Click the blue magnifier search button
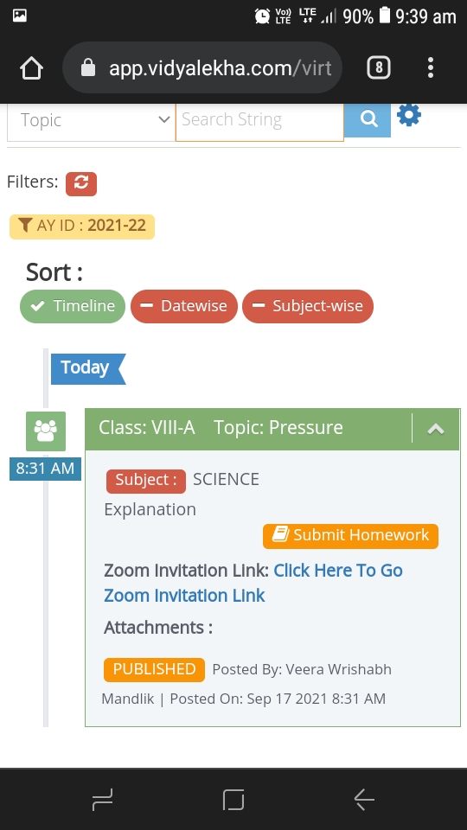The height and width of the screenshot is (830, 467). click(368, 120)
